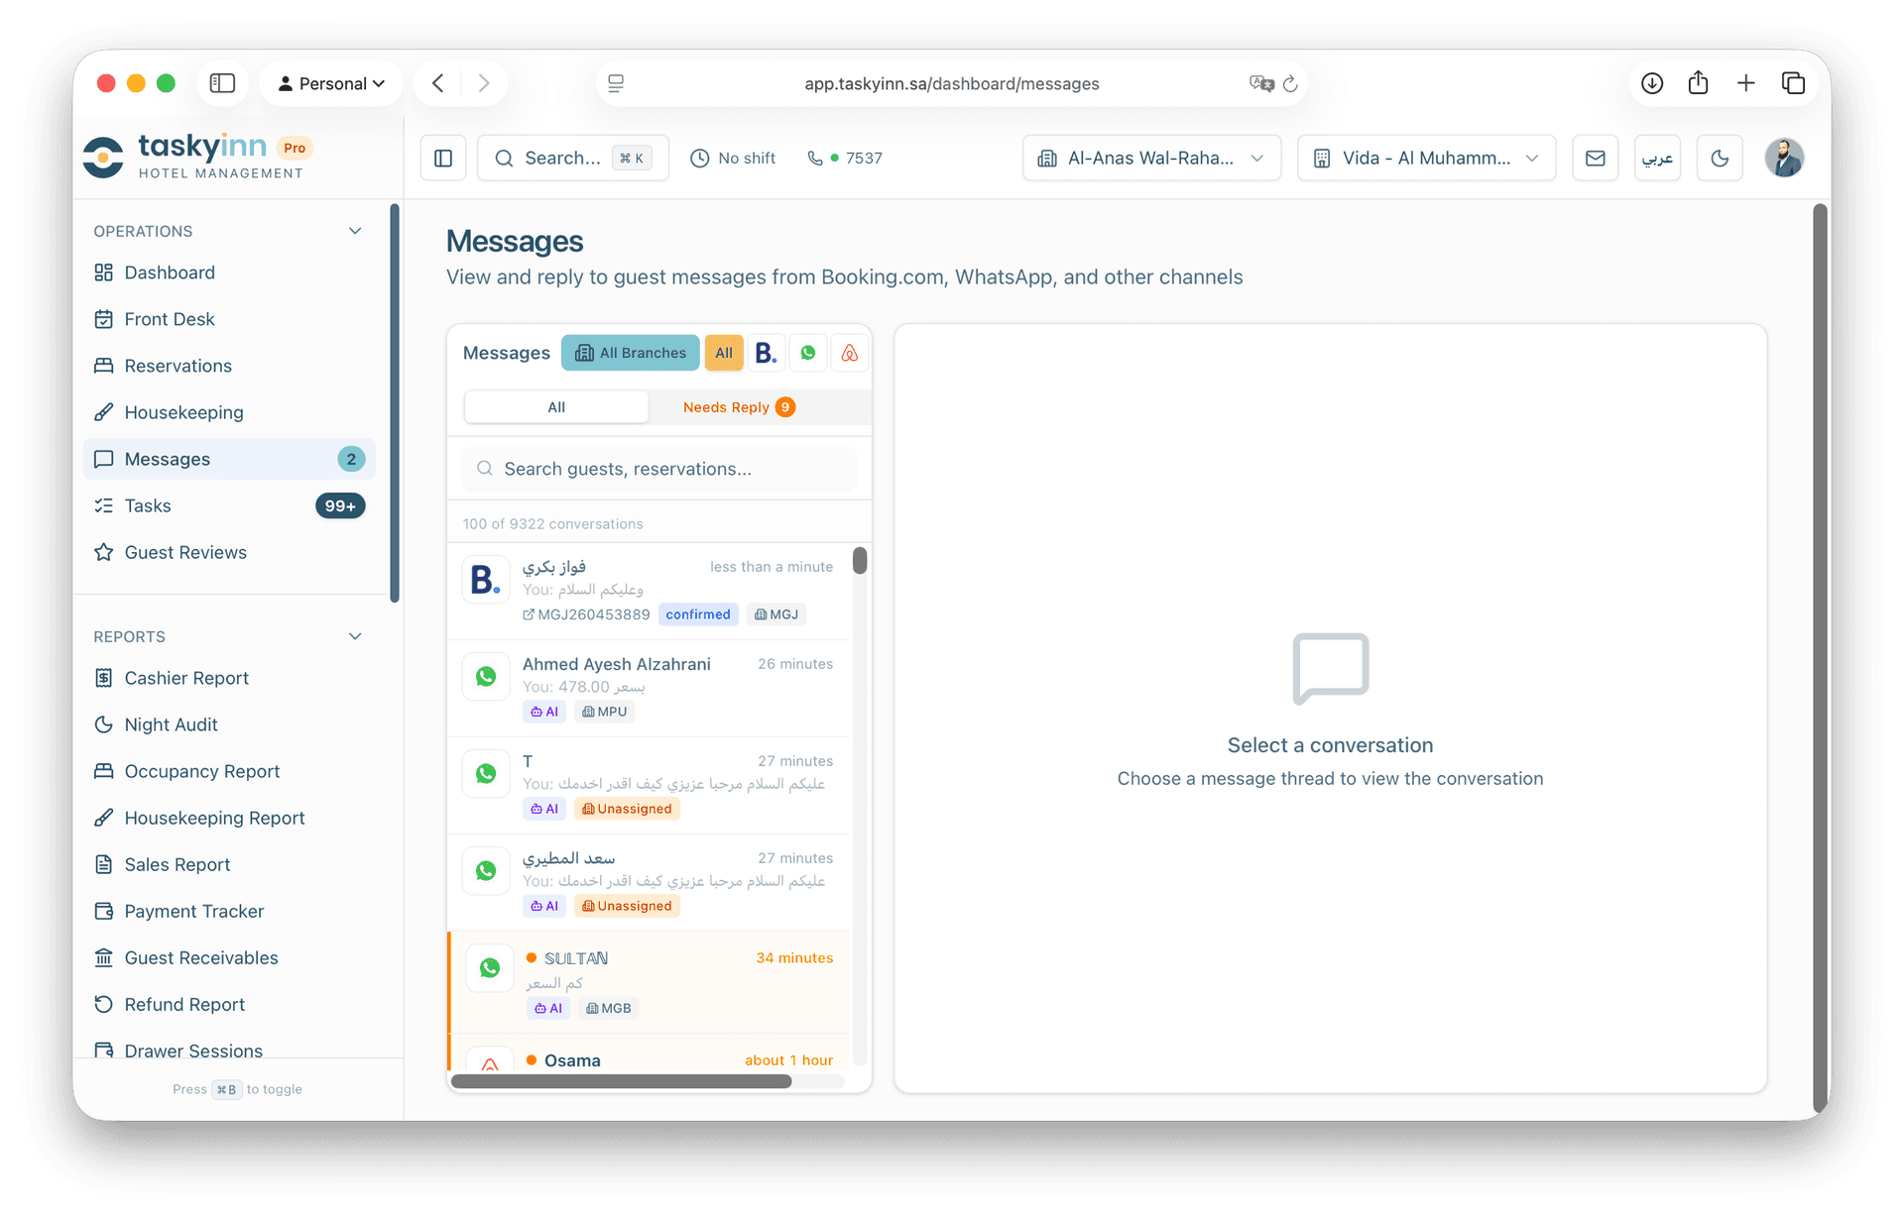Click the user profile avatar
Image resolution: width=1904 pixels, height=1217 pixels.
pos(1783,159)
